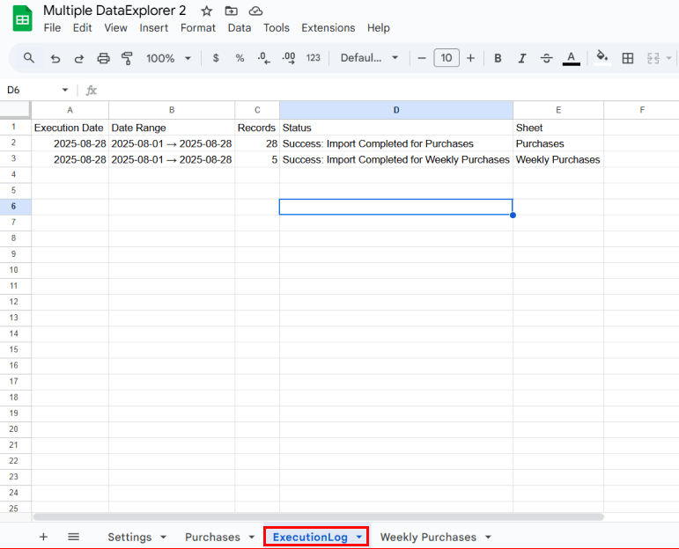Click the merge cells icon
The height and width of the screenshot is (549, 679).
[653, 58]
